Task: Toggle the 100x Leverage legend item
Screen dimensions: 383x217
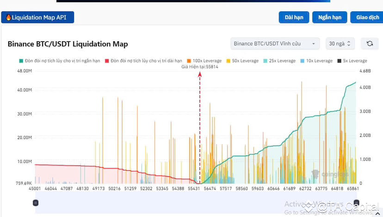Action: pos(204,60)
